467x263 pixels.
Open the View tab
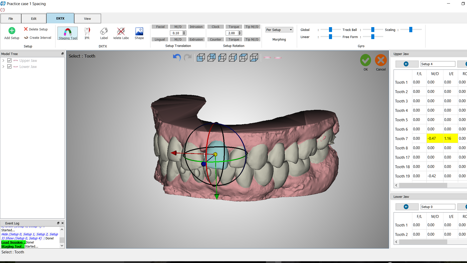click(87, 19)
